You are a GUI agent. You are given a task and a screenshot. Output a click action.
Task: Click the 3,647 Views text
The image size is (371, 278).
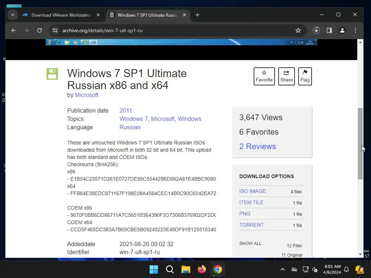(x=261, y=118)
